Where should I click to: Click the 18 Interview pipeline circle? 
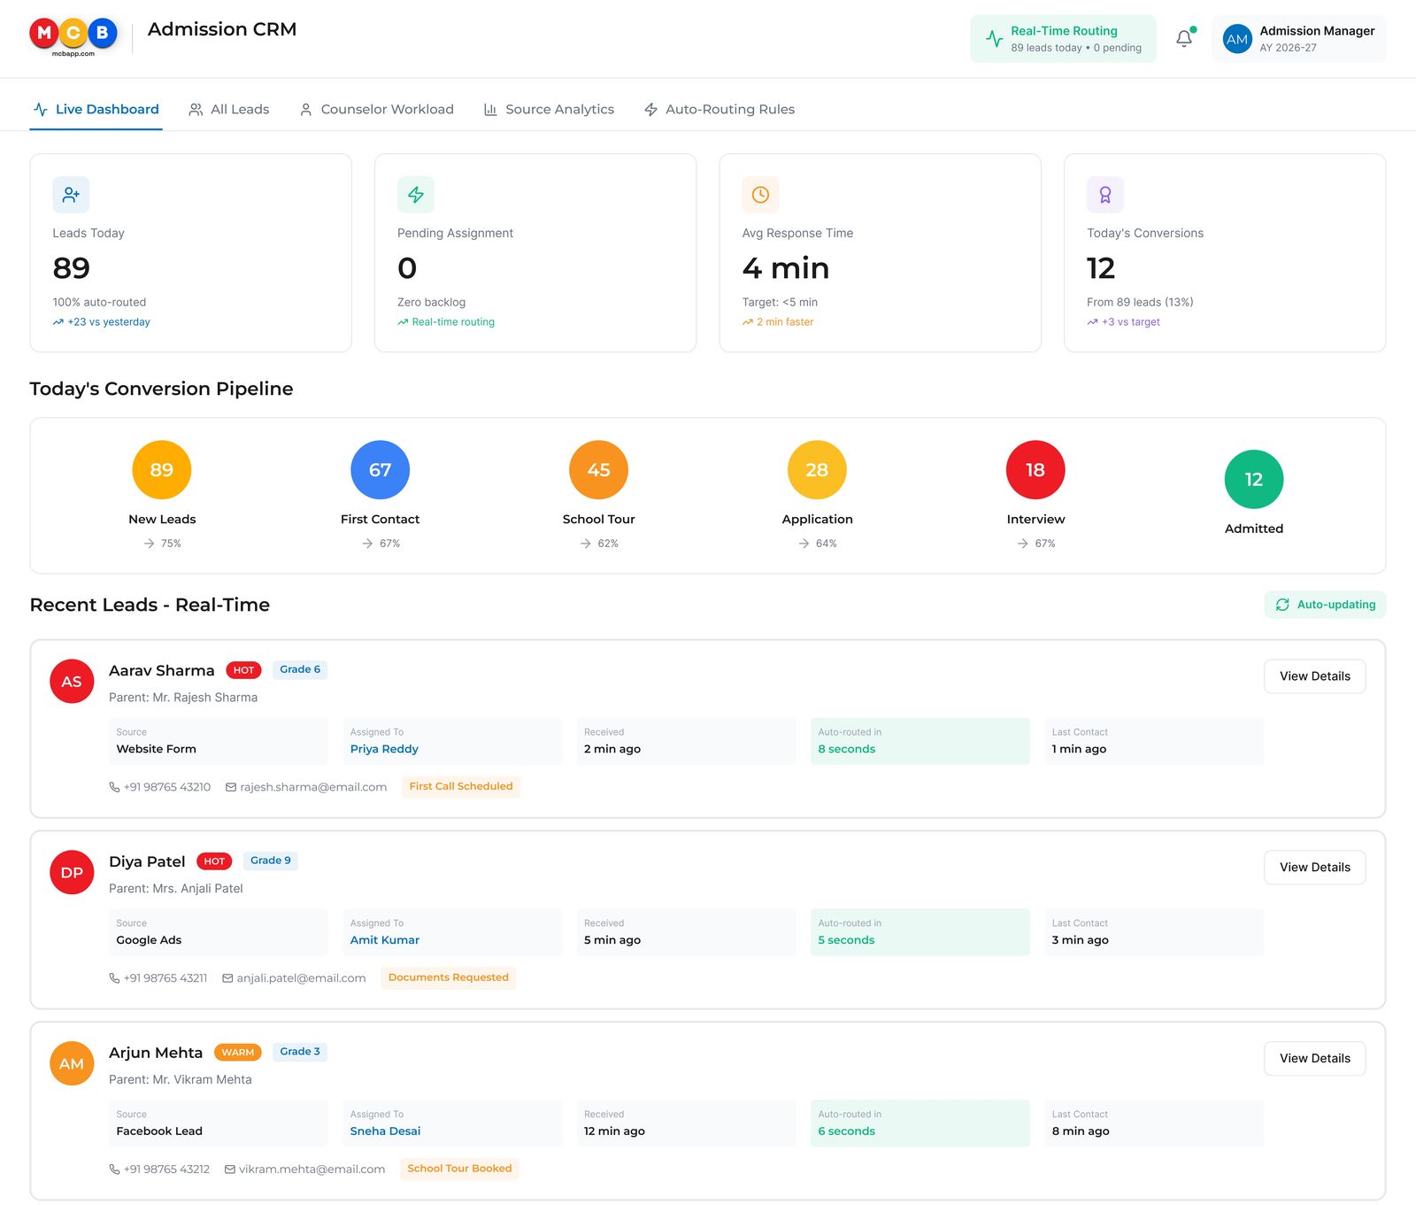pos(1035,470)
